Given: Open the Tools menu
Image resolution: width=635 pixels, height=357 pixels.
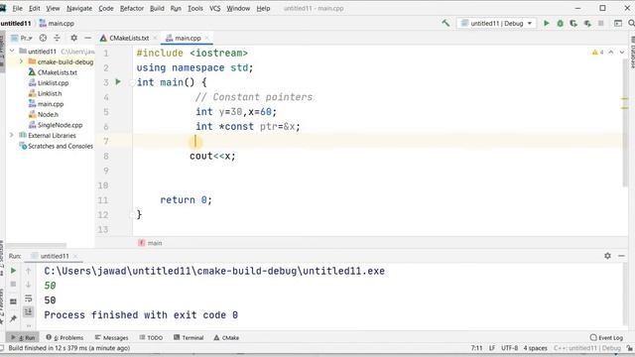Looking at the screenshot, I should coord(194,8).
